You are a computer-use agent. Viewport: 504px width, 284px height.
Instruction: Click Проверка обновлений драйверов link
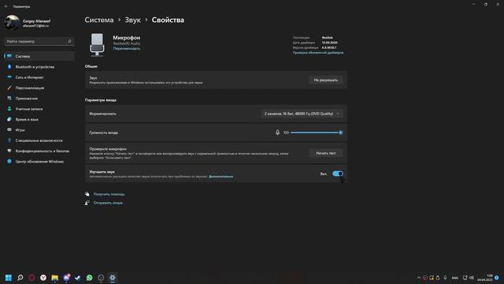point(318,53)
